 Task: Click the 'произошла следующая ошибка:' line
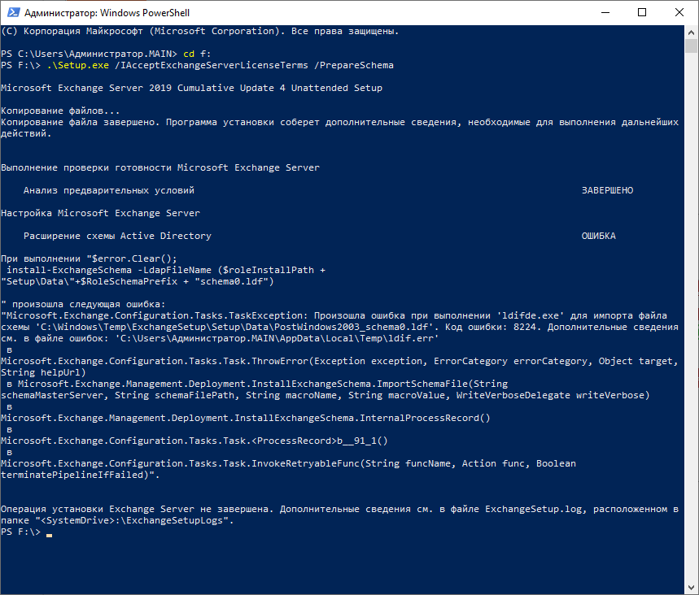[x=83, y=305]
